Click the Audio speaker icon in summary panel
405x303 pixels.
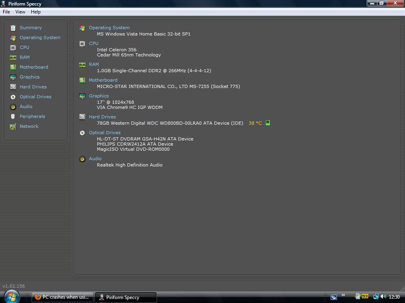click(x=82, y=159)
